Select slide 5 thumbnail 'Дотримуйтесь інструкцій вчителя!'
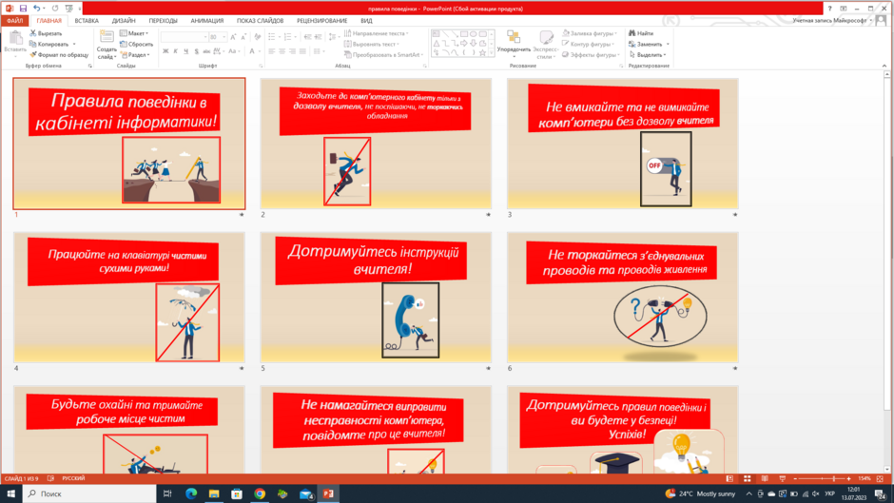This screenshot has width=894, height=503. coord(376,297)
